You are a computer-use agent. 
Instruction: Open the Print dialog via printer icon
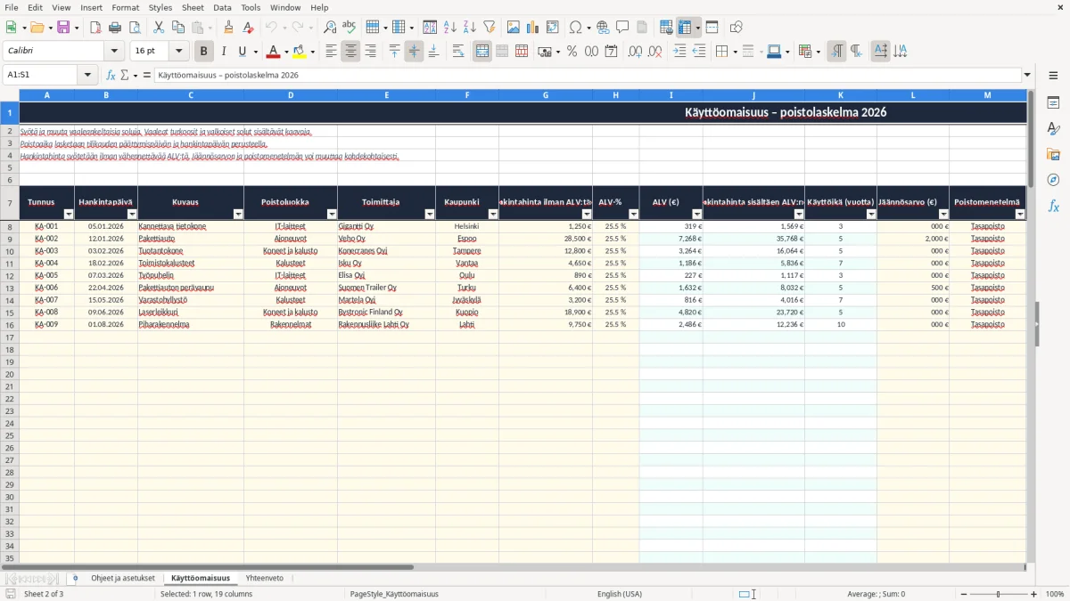(115, 28)
